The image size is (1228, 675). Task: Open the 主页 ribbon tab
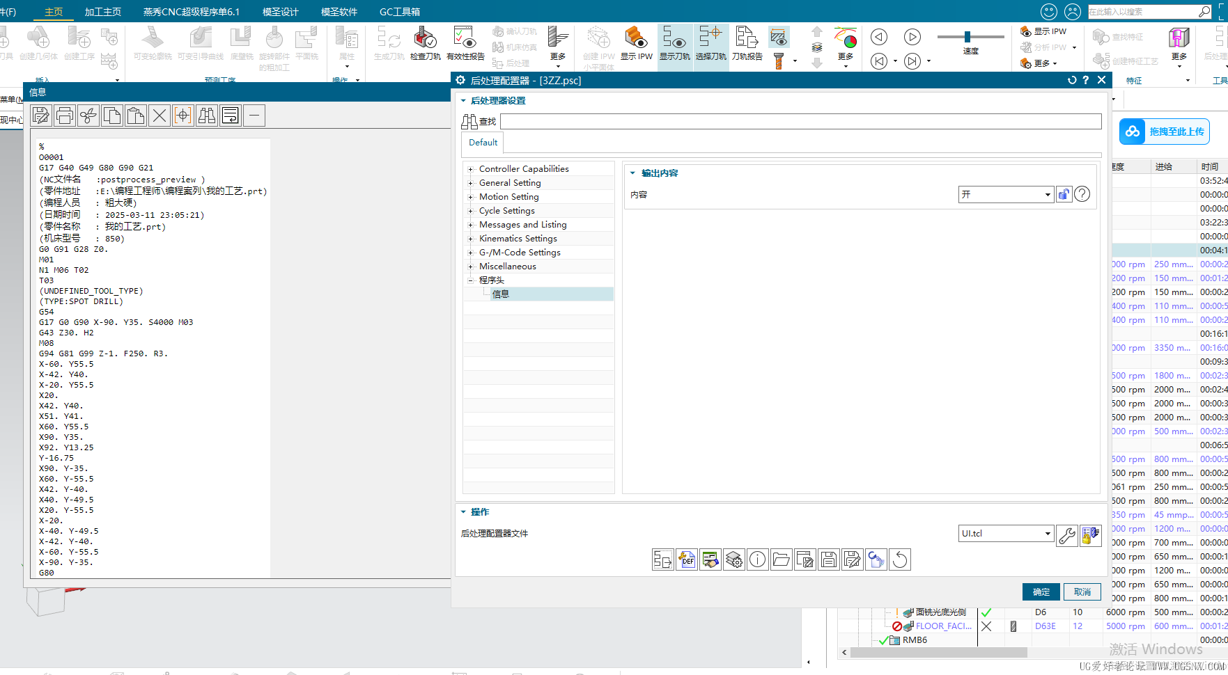click(x=54, y=12)
